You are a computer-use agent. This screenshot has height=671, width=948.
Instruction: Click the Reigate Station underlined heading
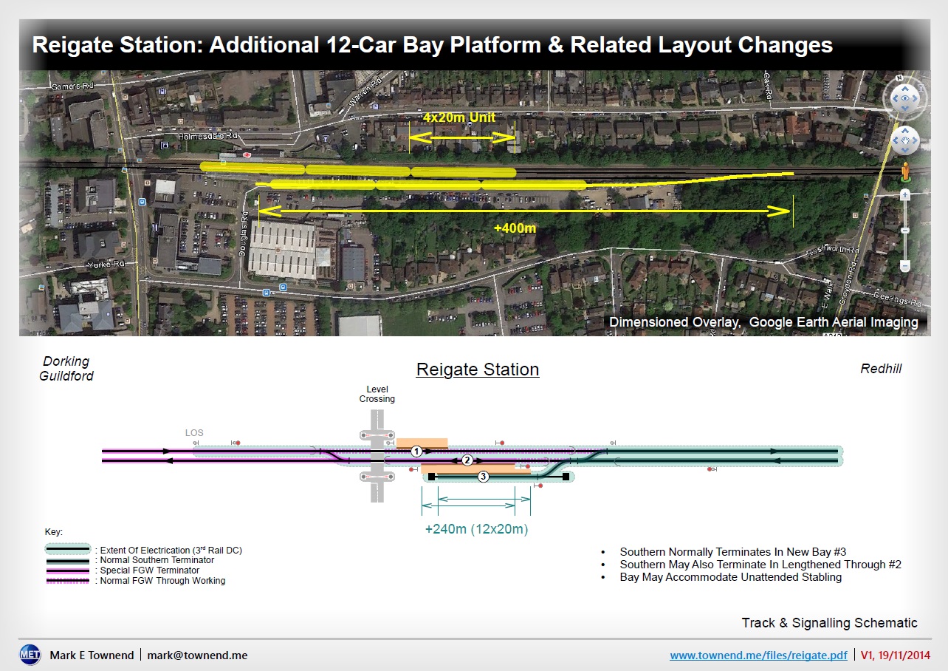click(x=478, y=369)
